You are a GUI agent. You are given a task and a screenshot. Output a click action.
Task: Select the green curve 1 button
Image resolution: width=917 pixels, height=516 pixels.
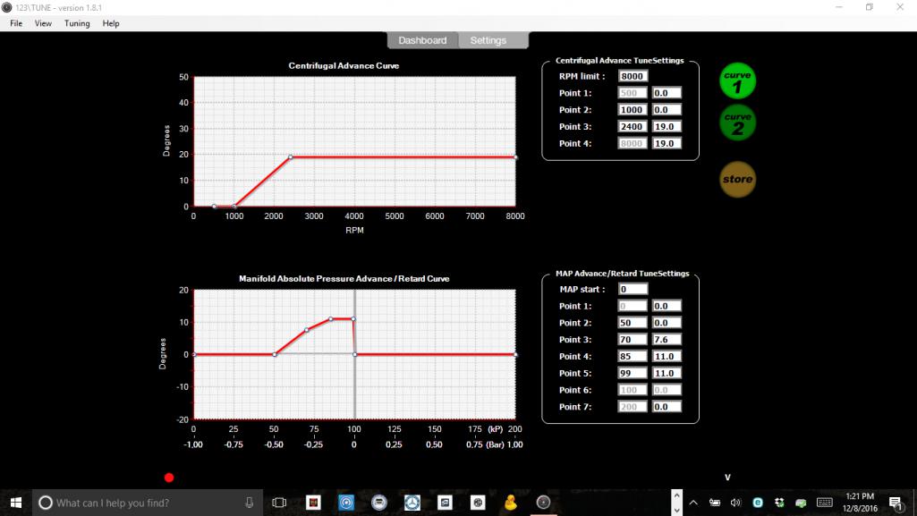pos(738,80)
